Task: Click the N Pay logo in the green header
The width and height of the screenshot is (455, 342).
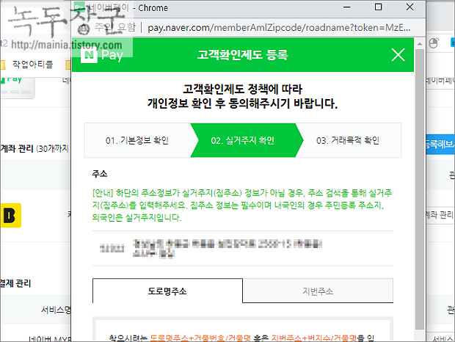Action: click(x=102, y=55)
